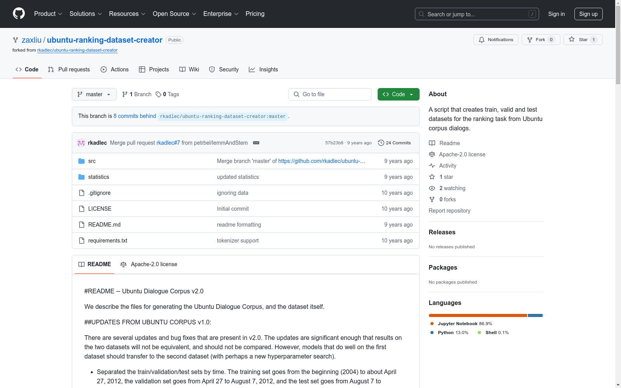Open the master branch selector dropdown

point(94,94)
